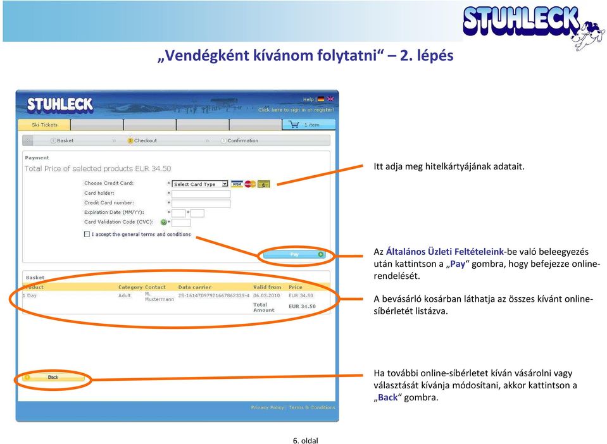Screen dimensions: 607x444
Task: Click the German flag language icon
Action: coord(320,99)
